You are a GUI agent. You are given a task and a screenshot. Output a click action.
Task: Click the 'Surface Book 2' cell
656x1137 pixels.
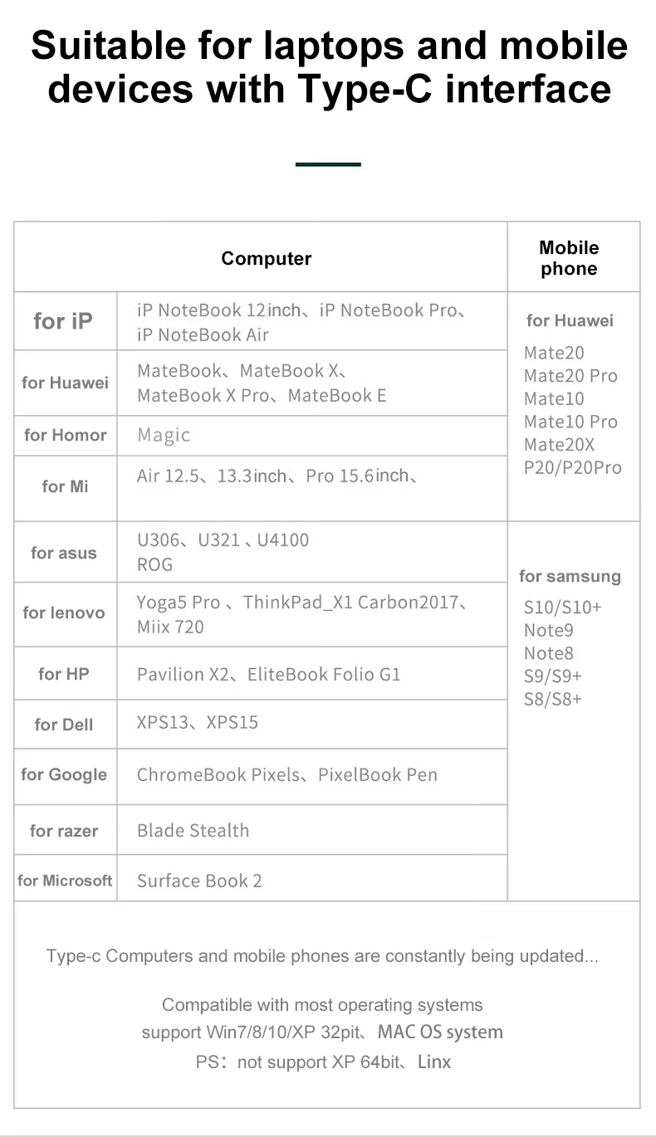199,881
